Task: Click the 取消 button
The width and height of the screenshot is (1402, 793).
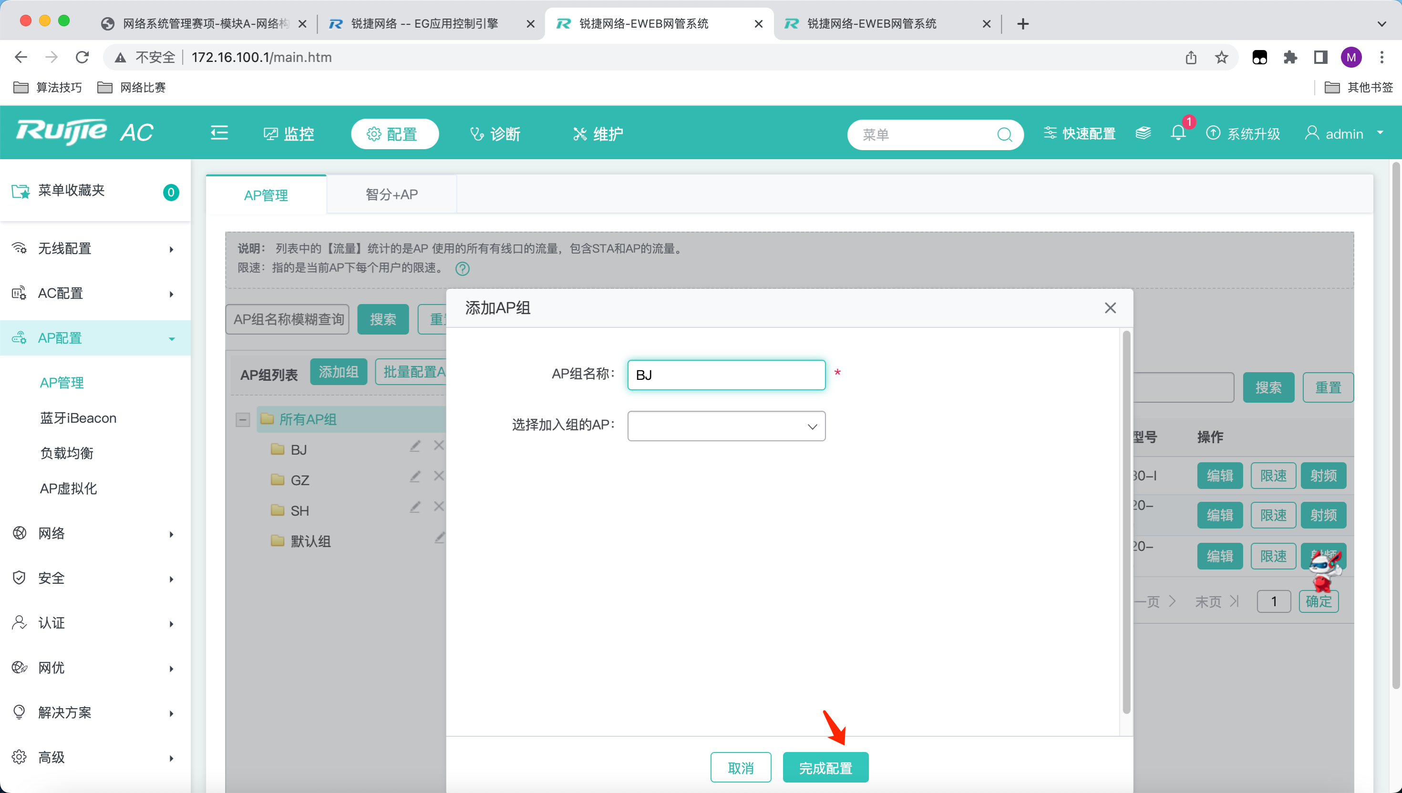Action: tap(741, 768)
